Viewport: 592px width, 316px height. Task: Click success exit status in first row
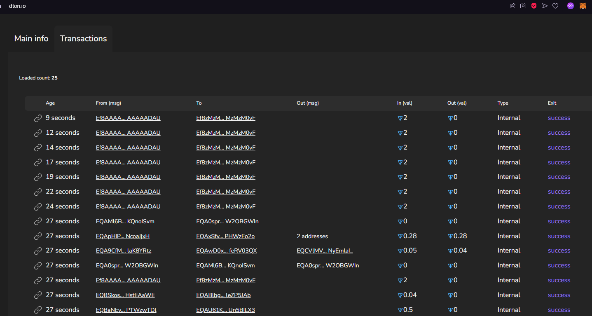(x=559, y=118)
